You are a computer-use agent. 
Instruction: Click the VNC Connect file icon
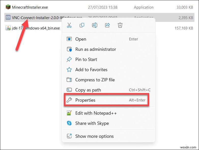pyautogui.click(x=8, y=17)
